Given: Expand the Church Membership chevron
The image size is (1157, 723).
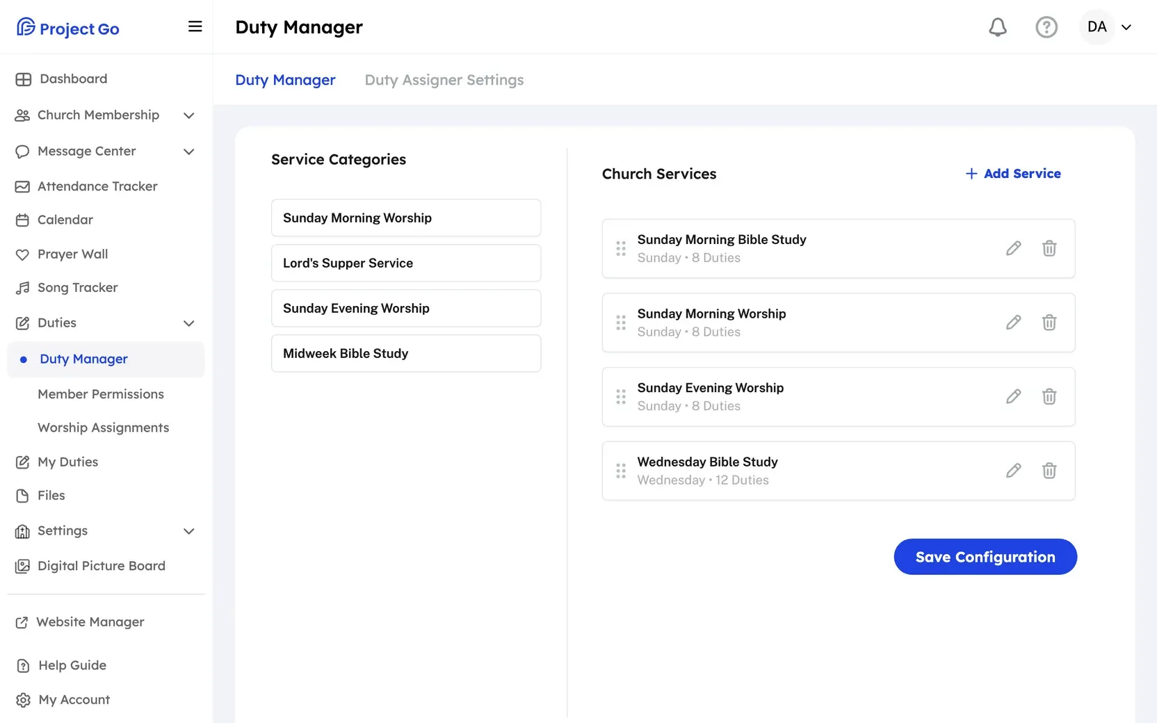Looking at the screenshot, I should coord(188,115).
